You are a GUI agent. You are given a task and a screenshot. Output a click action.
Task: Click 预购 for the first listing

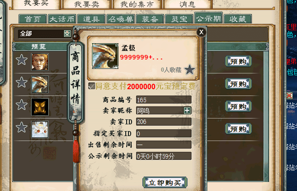pyautogui.click(x=238, y=61)
